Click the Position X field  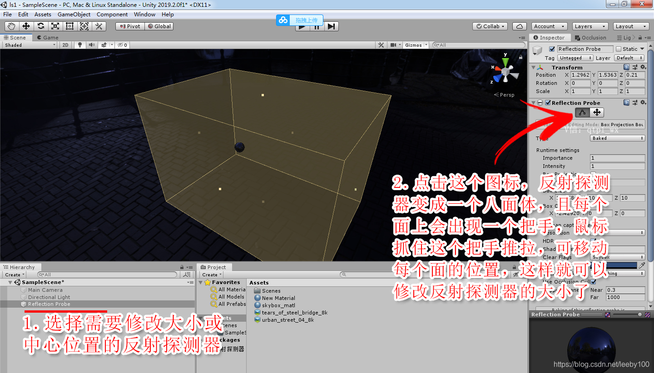point(580,75)
